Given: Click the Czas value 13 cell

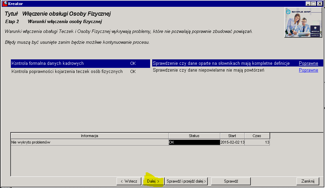Looking at the screenshot, I should coord(257,142).
